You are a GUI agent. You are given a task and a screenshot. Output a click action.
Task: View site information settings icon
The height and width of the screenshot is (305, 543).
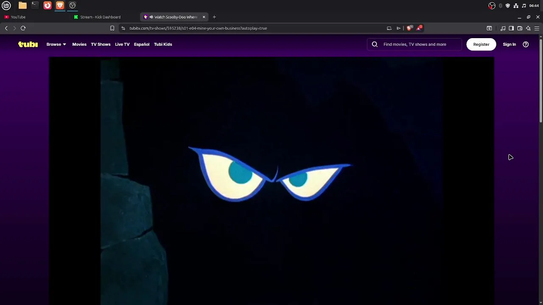tap(123, 28)
